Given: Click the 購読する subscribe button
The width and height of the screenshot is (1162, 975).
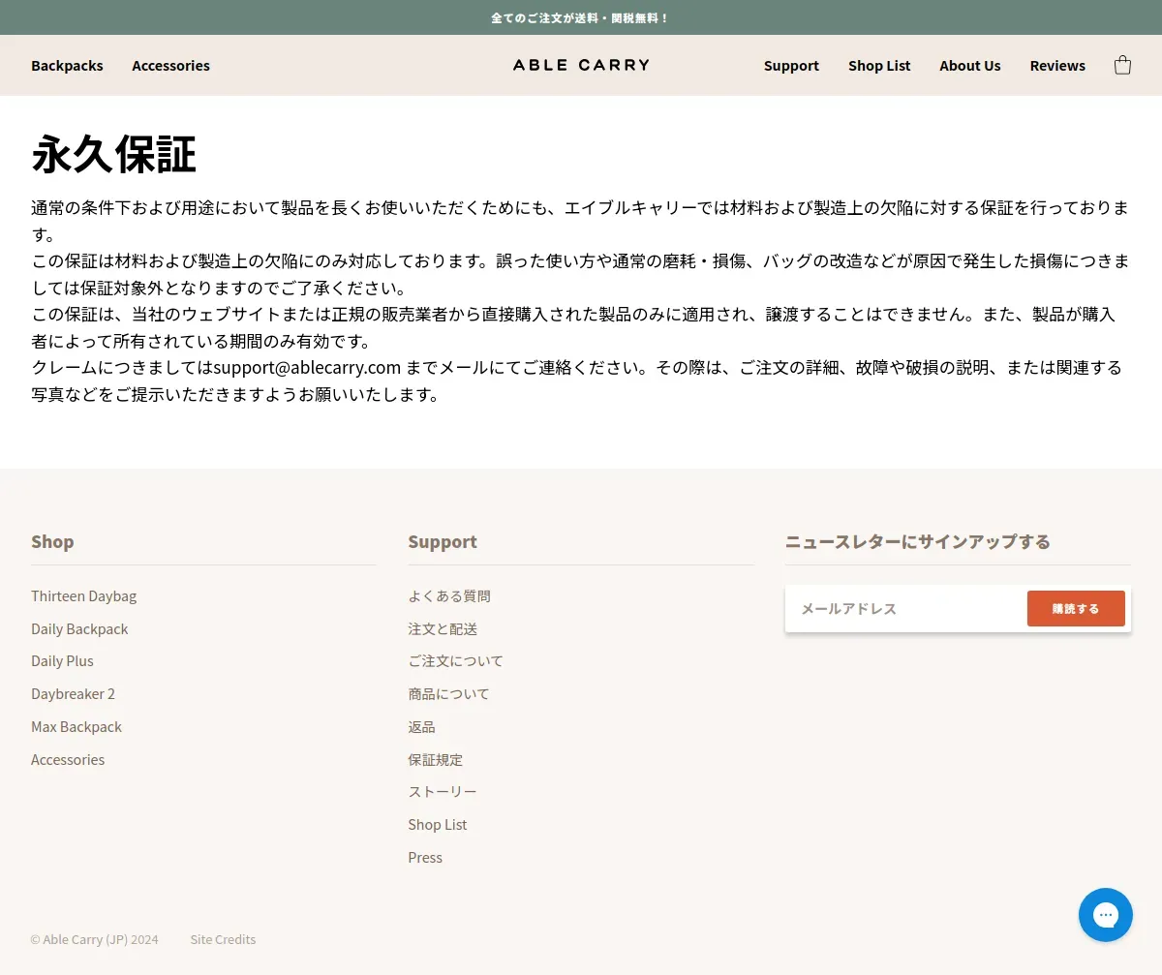Looking at the screenshot, I should tap(1076, 609).
